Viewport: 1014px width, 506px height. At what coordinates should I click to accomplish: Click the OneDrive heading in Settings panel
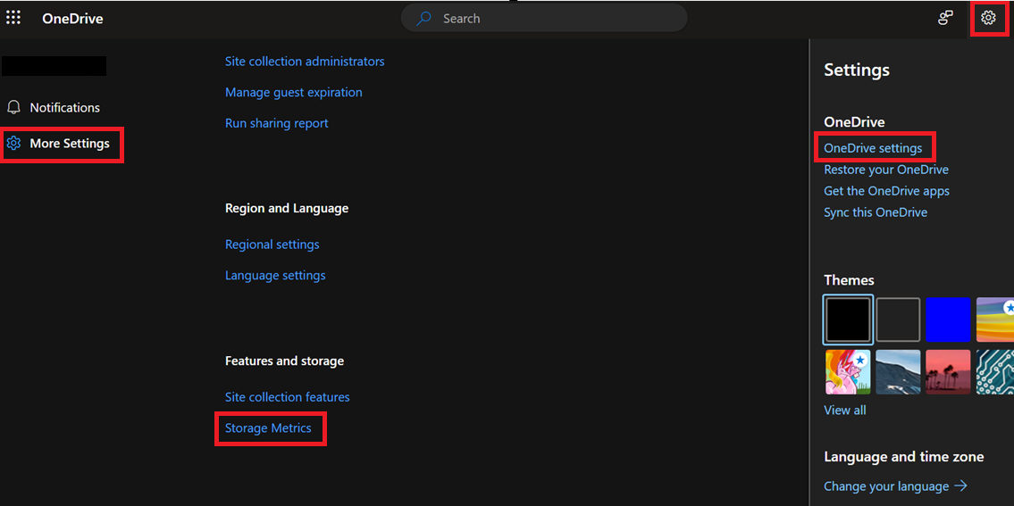tap(854, 121)
